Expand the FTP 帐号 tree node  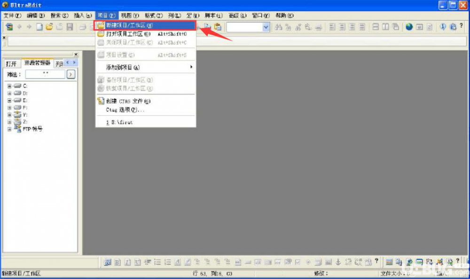pyautogui.click(x=9, y=129)
